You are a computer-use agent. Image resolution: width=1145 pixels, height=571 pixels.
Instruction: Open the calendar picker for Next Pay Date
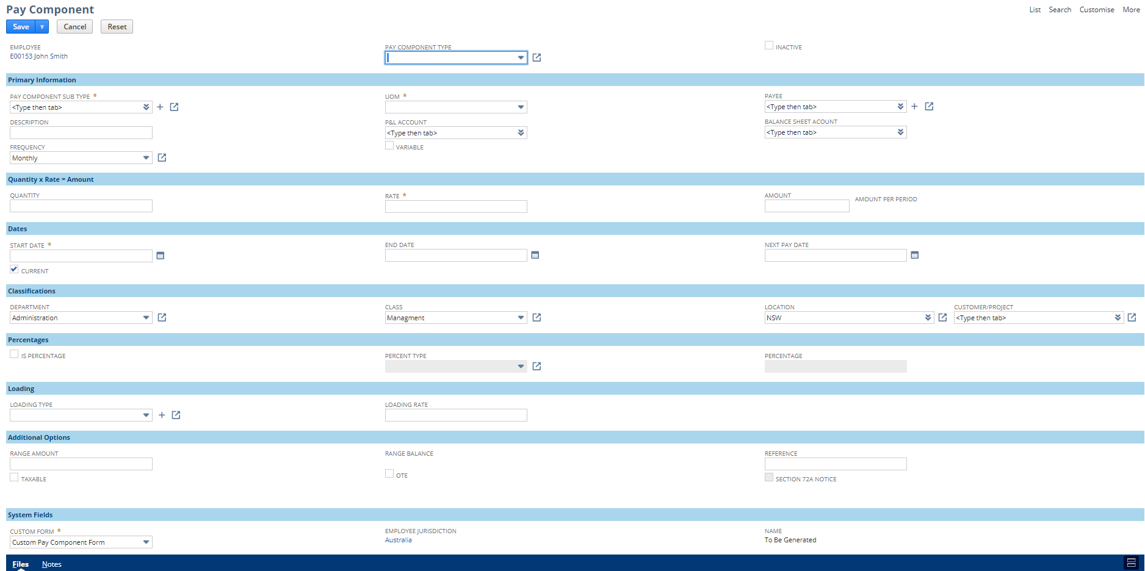point(914,255)
